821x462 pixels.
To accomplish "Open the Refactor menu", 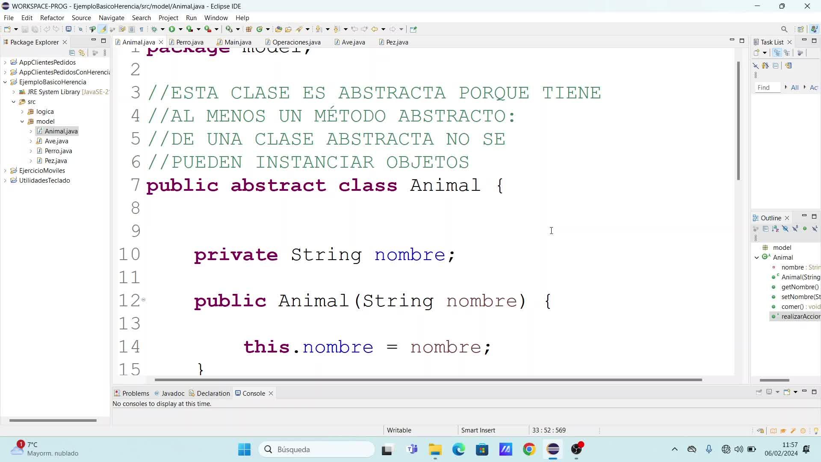I will tap(52, 18).
